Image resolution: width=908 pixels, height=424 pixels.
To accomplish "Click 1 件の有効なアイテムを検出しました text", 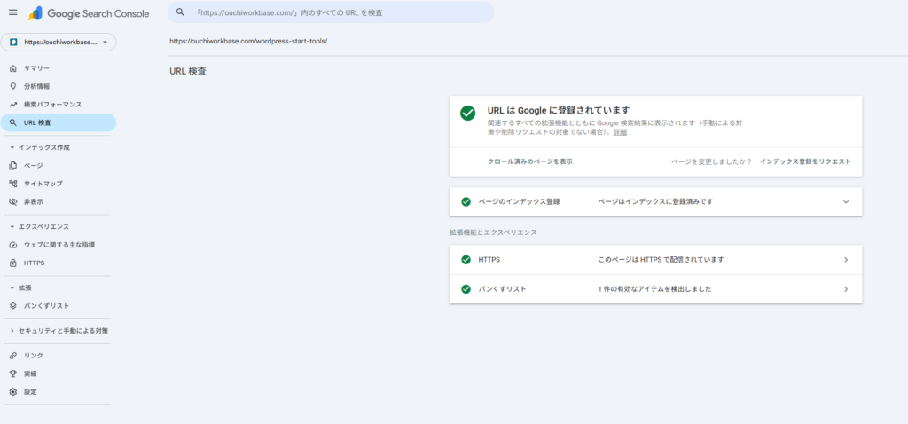I will [x=654, y=288].
